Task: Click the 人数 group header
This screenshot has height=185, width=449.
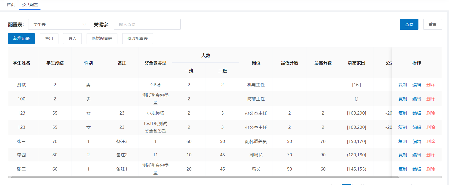Action: [206, 55]
